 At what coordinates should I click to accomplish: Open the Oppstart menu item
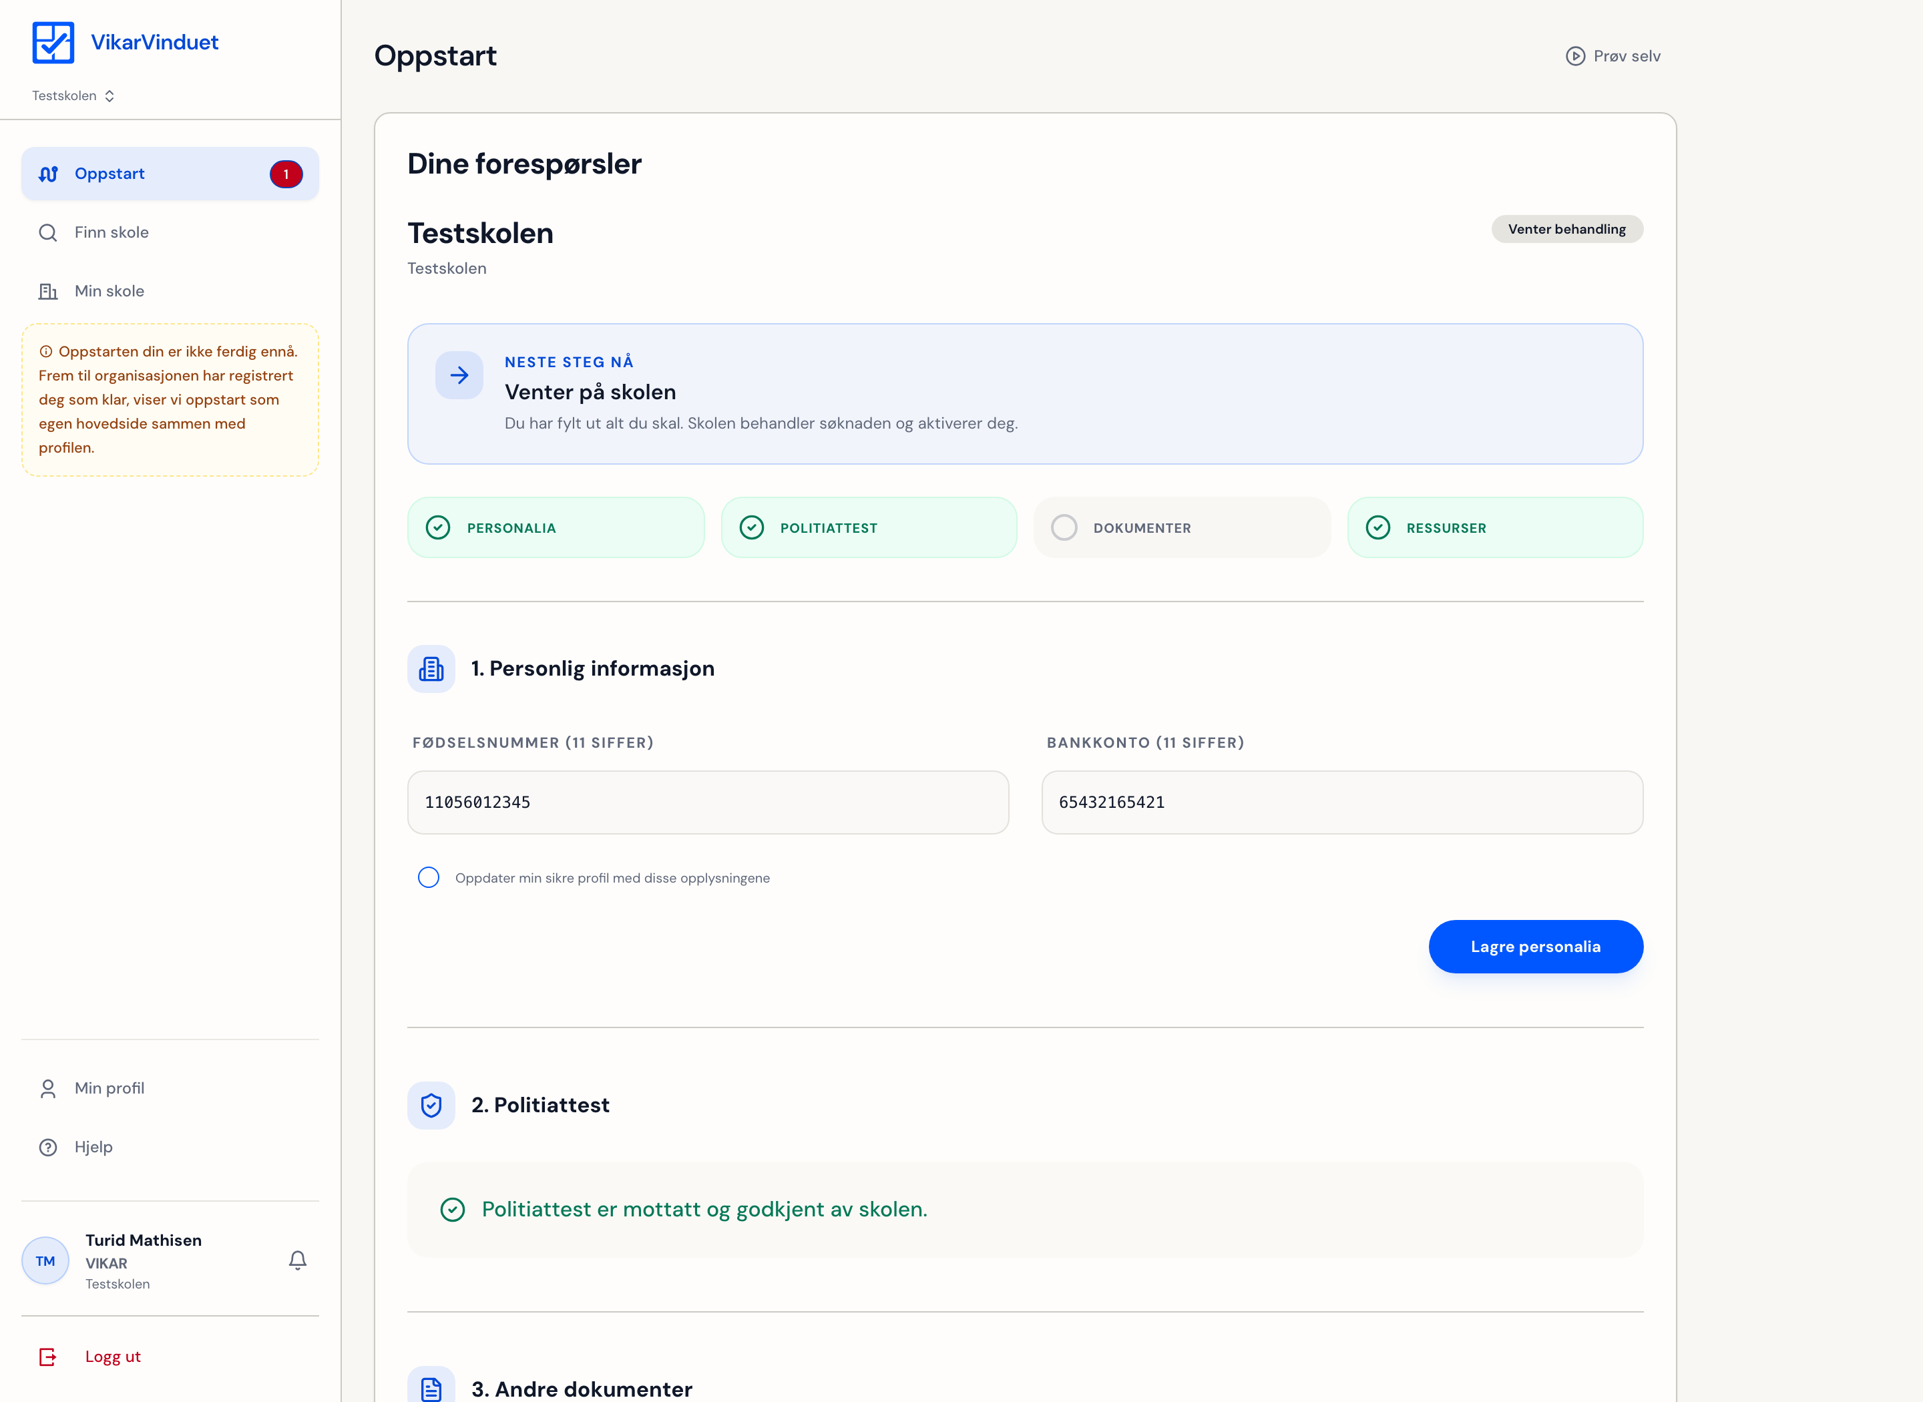pos(170,174)
